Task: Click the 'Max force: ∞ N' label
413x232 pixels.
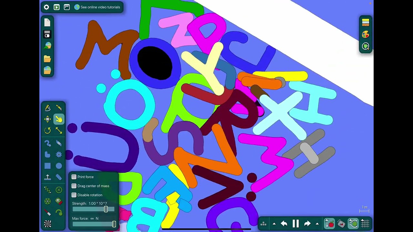Action: pyautogui.click(x=85, y=218)
